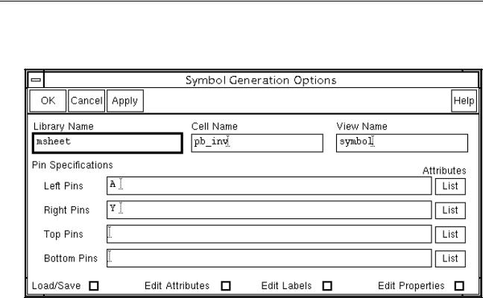The image size is (483, 298).
Task: Open the Help button
Action: (x=464, y=101)
